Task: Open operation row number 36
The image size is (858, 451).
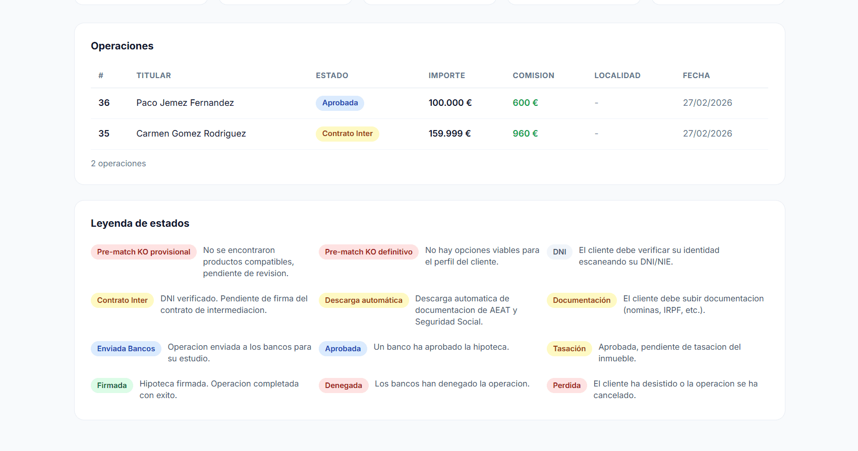Action: tap(429, 103)
